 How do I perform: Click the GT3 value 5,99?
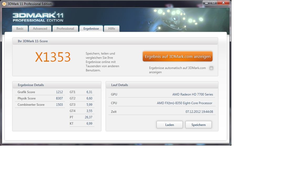tap(89, 105)
